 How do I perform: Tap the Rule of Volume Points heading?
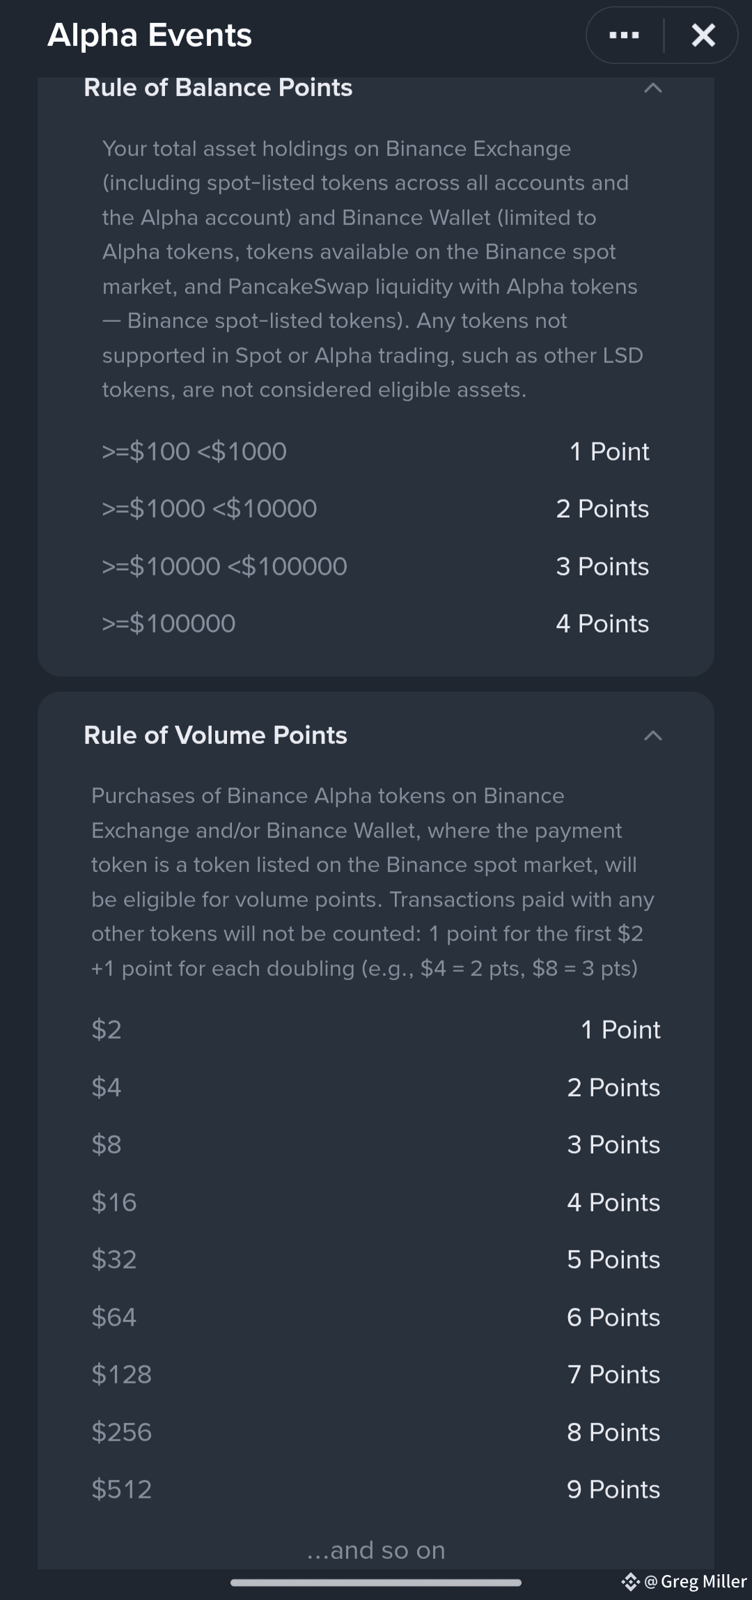[215, 736]
